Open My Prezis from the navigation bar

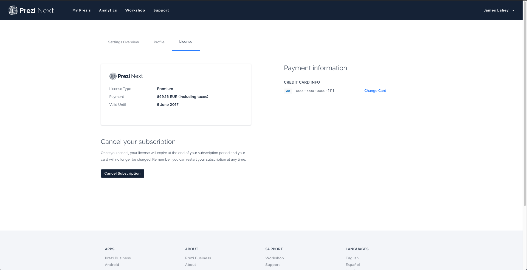coord(81,10)
